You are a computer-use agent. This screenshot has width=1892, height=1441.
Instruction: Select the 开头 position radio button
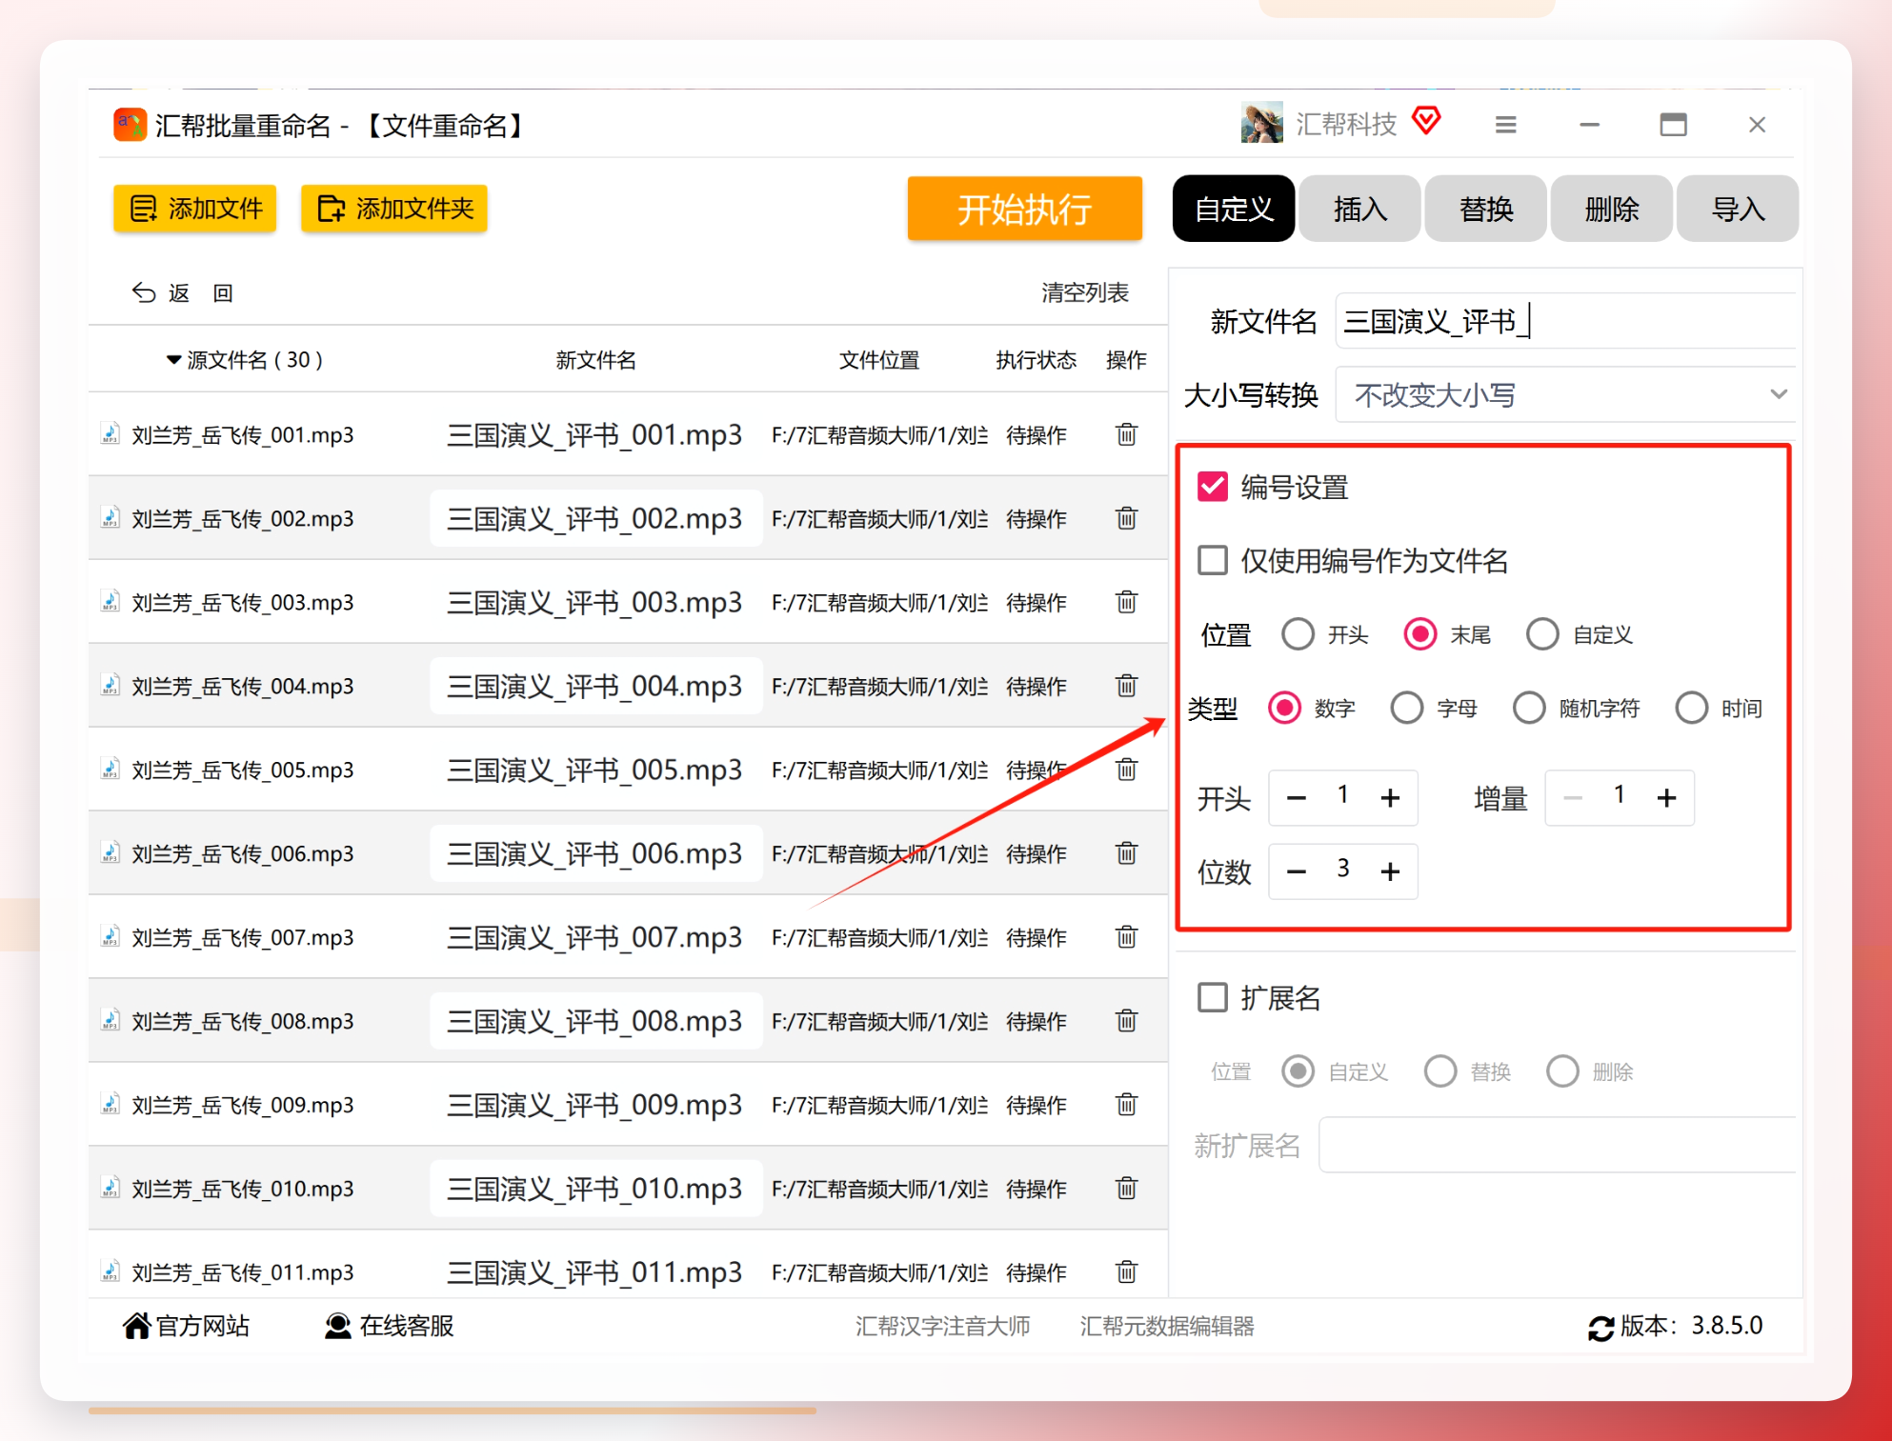(x=1298, y=634)
